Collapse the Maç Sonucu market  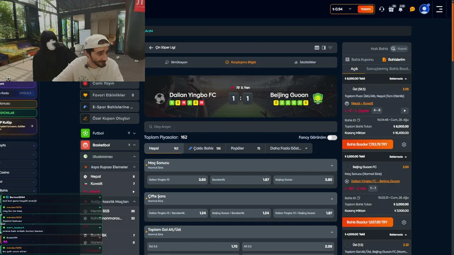(332, 165)
